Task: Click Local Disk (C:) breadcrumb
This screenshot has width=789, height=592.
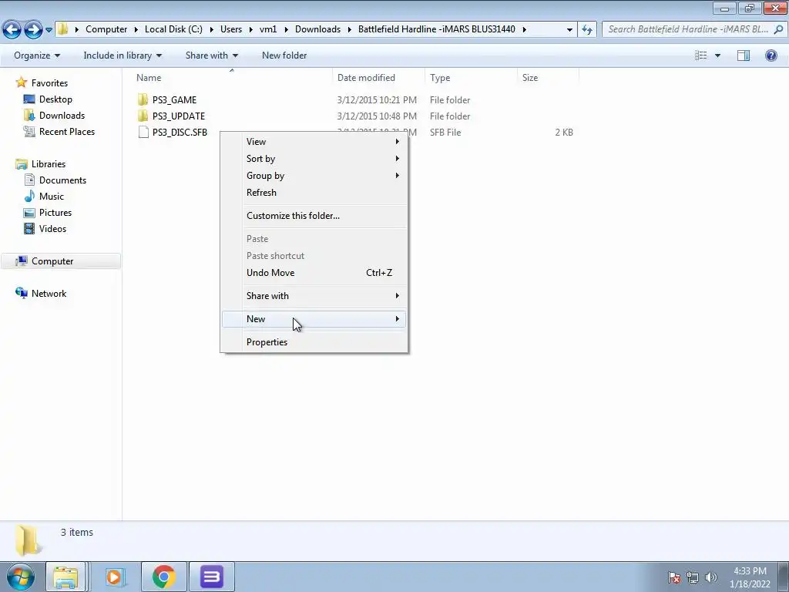Action: (x=173, y=29)
